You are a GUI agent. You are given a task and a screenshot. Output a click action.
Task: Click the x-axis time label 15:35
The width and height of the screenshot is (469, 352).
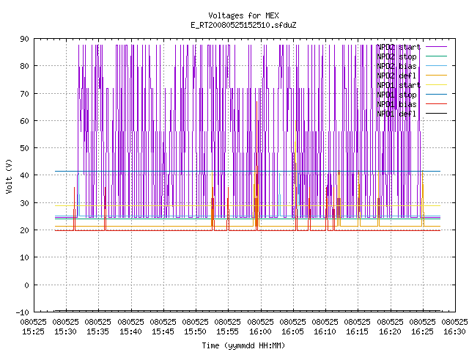(97, 331)
